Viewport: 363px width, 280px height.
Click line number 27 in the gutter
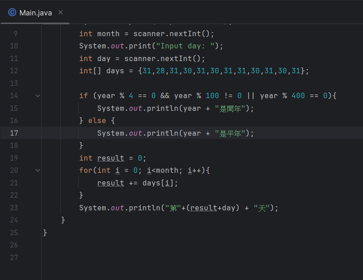(x=14, y=257)
